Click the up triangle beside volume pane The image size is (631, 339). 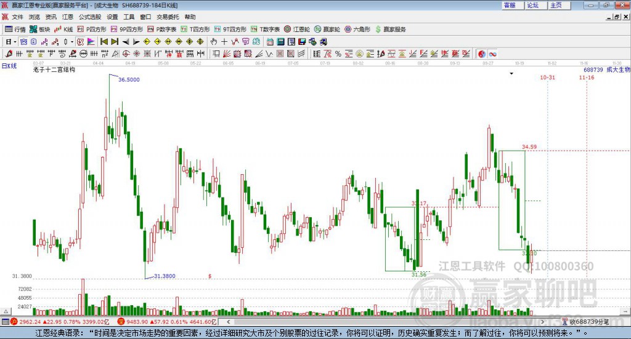coord(6,312)
